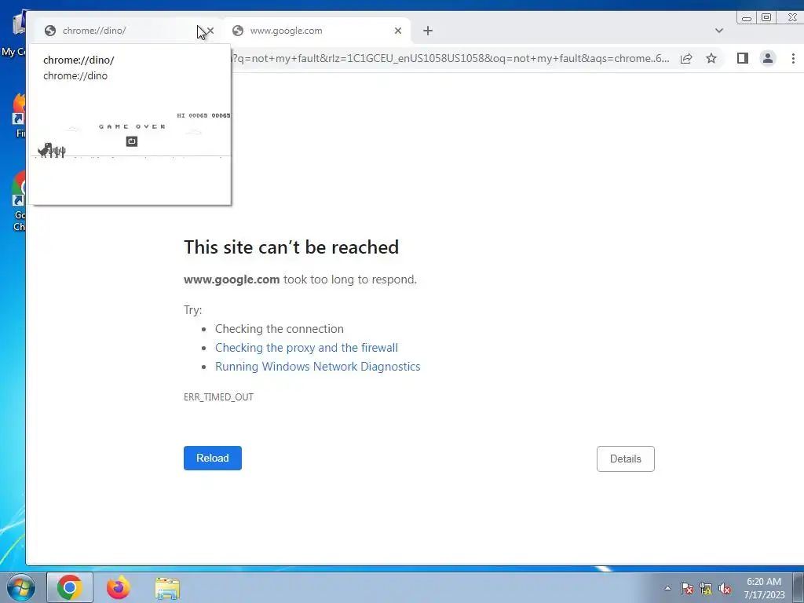Image resolution: width=804 pixels, height=603 pixels.
Task: Click the 'took too long to respond' text
Action: coord(350,280)
